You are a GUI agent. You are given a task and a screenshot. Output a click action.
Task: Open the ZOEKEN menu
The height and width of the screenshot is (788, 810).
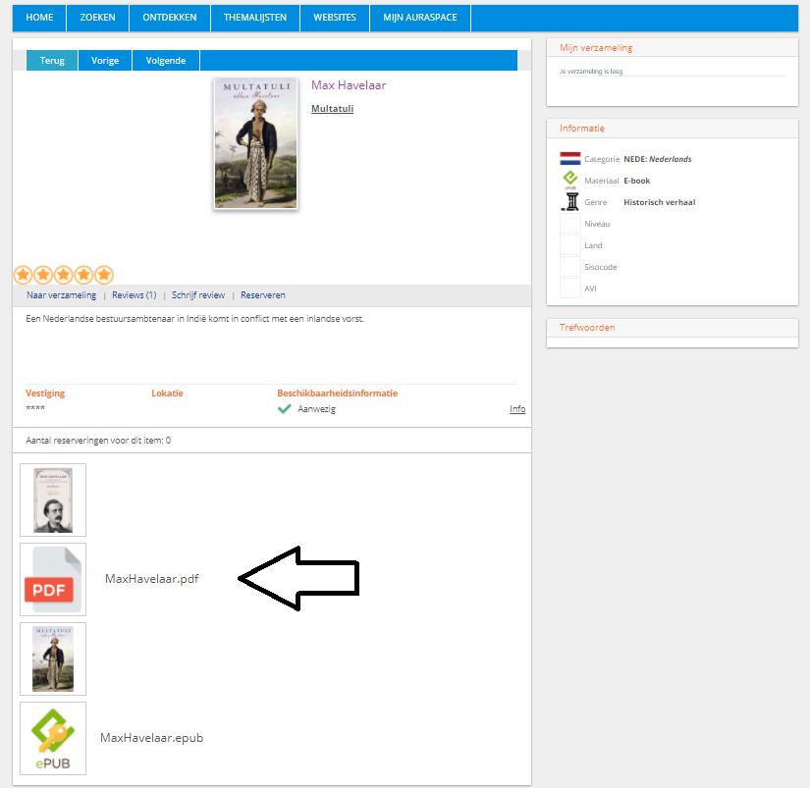98,18
